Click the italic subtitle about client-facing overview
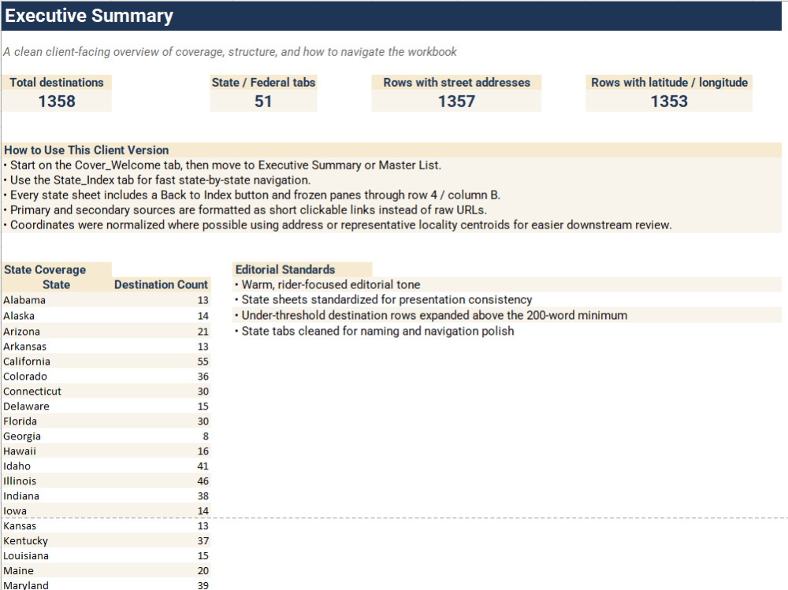This screenshot has height=590, width=788. tap(230, 52)
